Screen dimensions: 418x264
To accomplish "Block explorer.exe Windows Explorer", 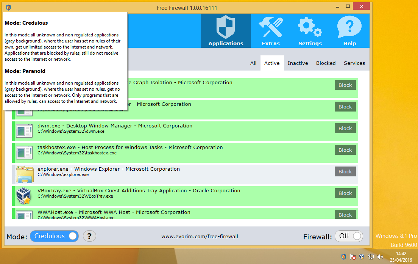I will 345,171.
